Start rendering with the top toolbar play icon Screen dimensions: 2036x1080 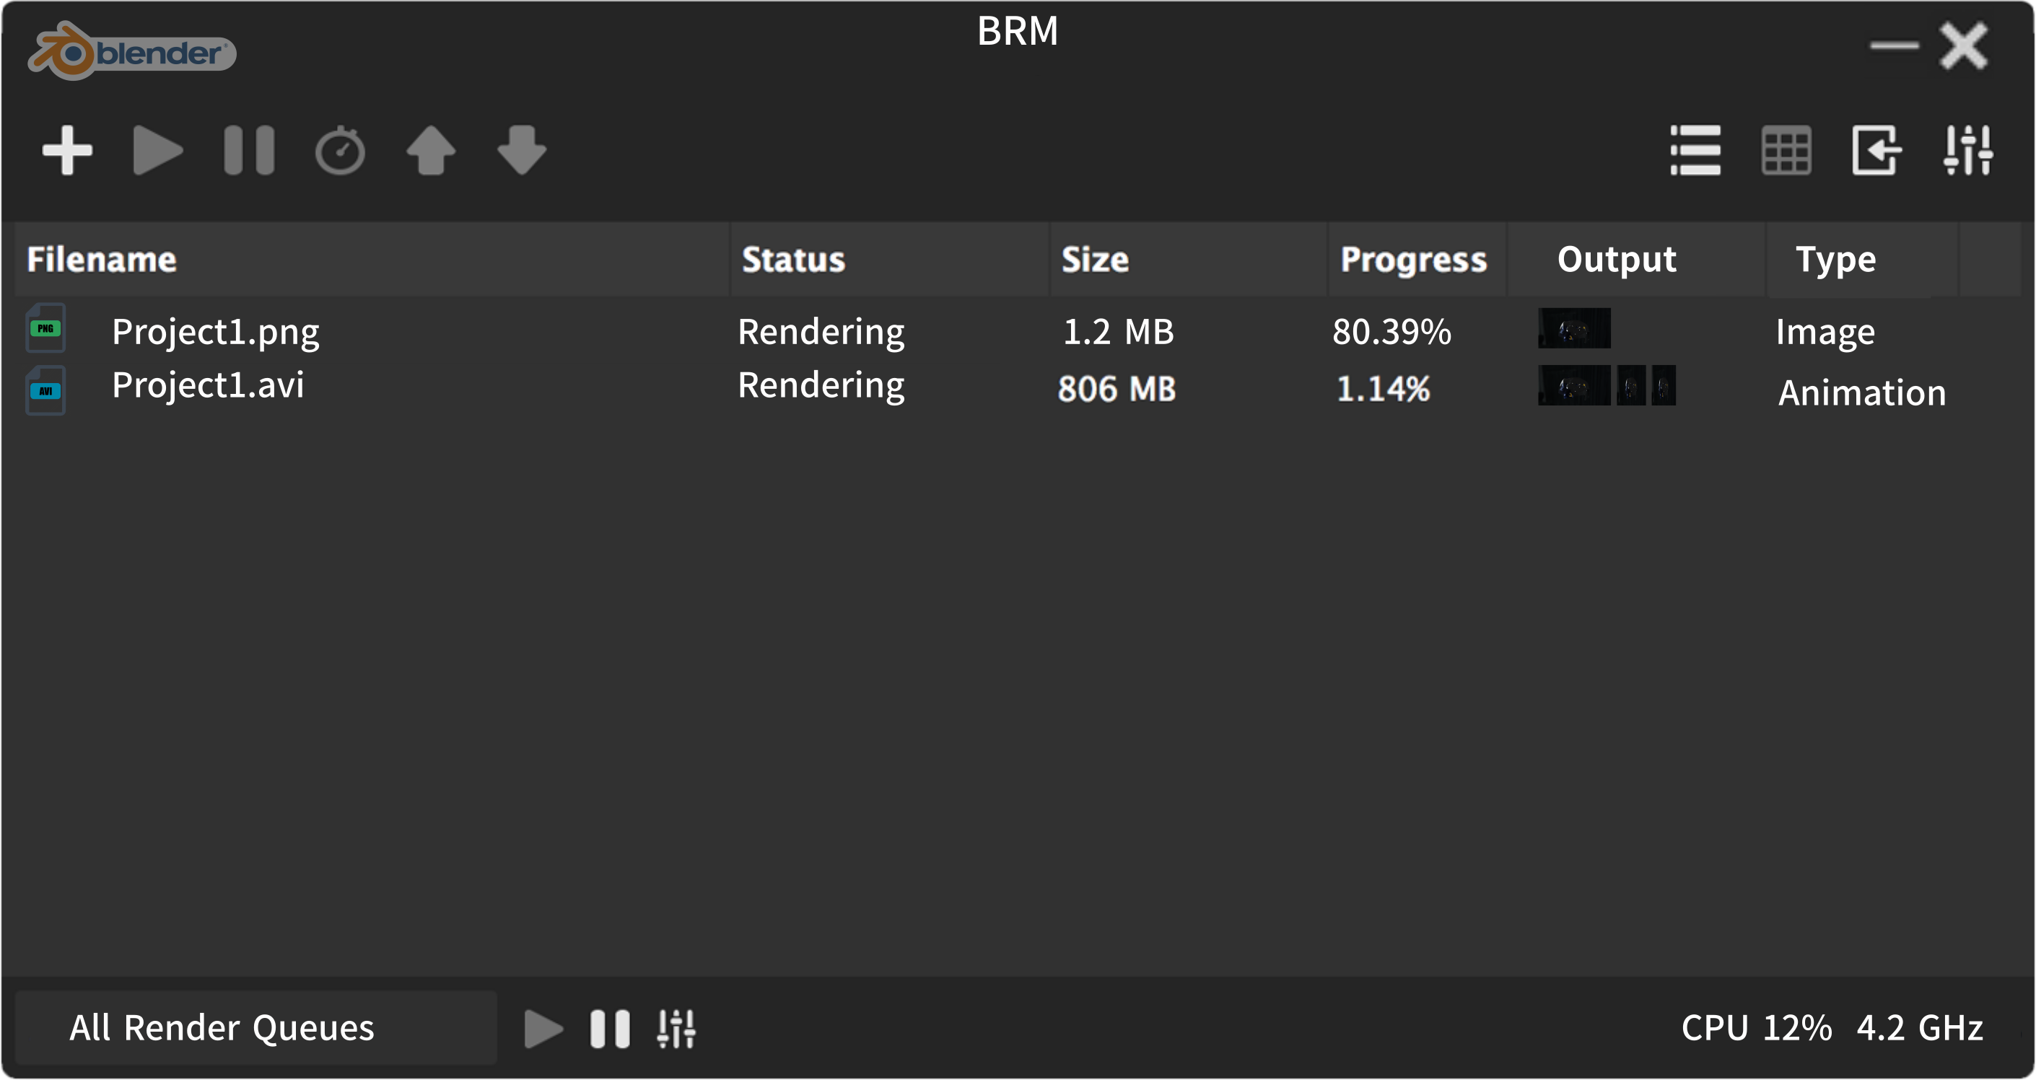coord(158,150)
